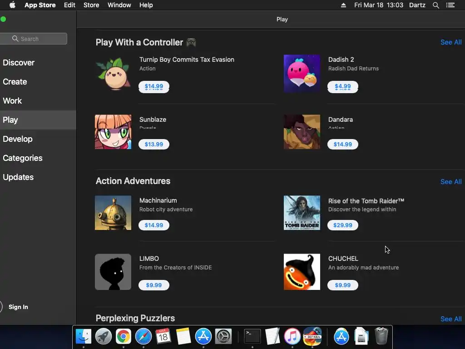
Task: Click the network speed monitor Dock icon
Action: tap(312, 337)
